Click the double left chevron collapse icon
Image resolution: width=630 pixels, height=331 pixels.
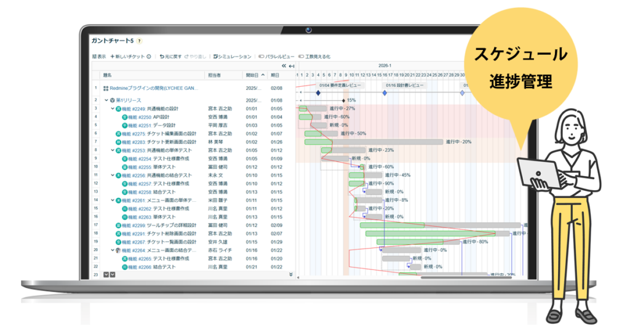pyautogui.click(x=284, y=66)
